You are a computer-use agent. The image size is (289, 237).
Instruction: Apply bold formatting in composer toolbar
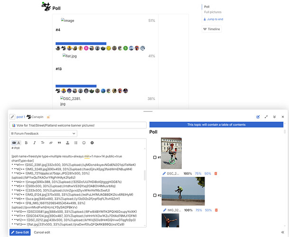tap(26, 143)
